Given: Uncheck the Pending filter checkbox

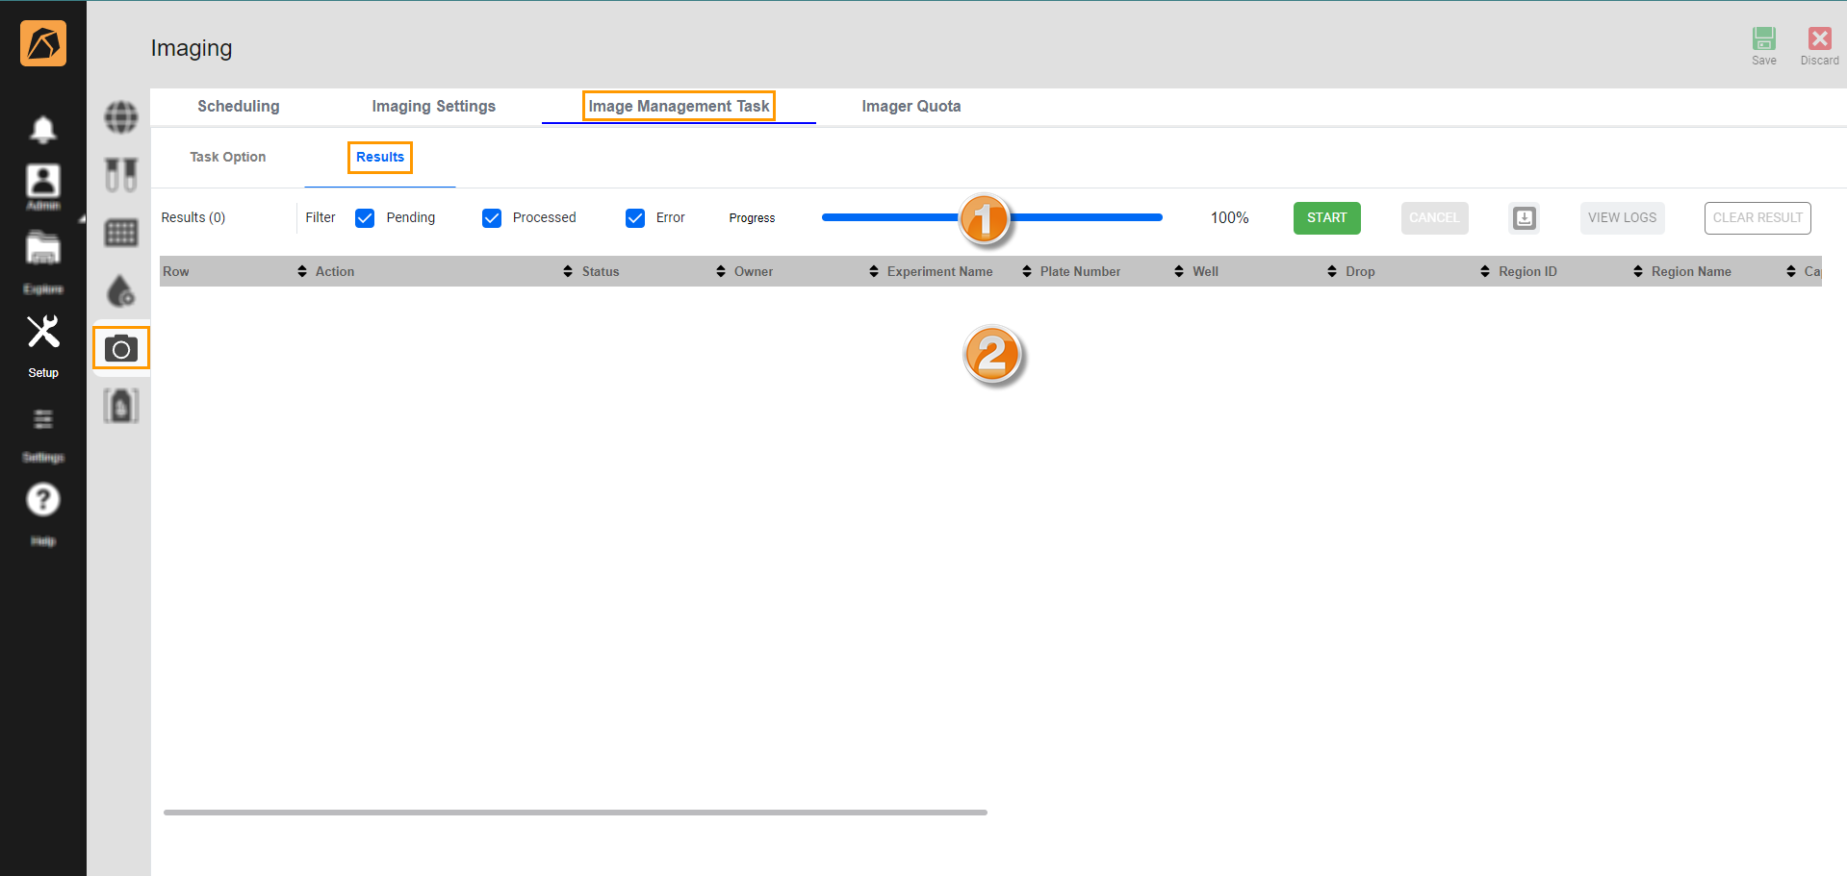Looking at the screenshot, I should point(365,218).
